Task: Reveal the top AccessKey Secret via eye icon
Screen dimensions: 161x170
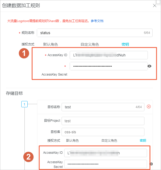Action: pyautogui.click(x=149, y=66)
